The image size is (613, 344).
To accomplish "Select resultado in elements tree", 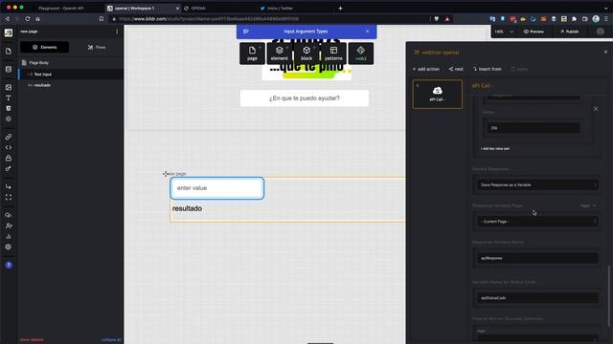I will [x=42, y=85].
